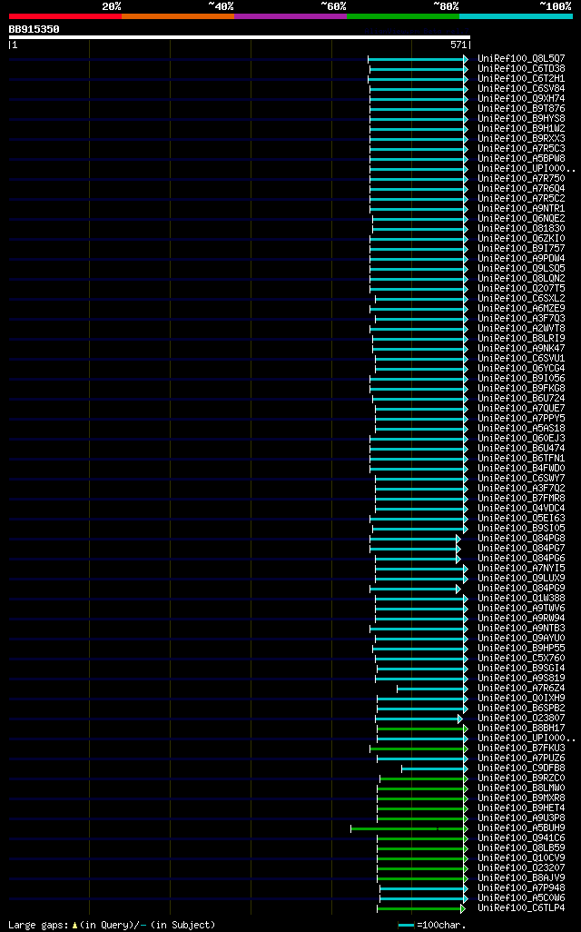Click the cyan alignment bar for UniRef100_C6SV84
This screenshot has width=581, height=932.
tap(419, 89)
